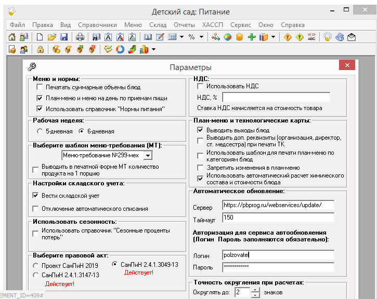Viewport: 377px width, 299px height.
Task: Open the Справочники menu
Action: click(x=97, y=25)
